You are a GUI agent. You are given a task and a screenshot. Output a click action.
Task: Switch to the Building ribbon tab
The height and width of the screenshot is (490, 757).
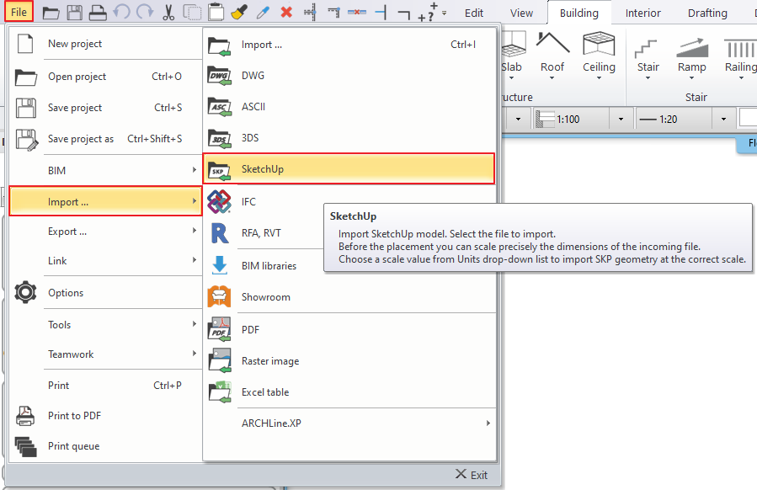click(578, 13)
